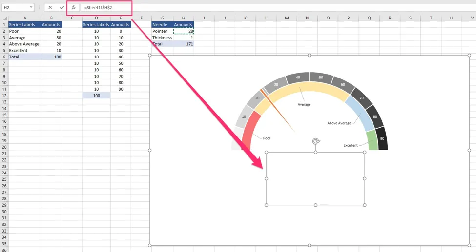Click the 'Poor' chart data label
476x252 pixels.
pyautogui.click(x=267, y=138)
